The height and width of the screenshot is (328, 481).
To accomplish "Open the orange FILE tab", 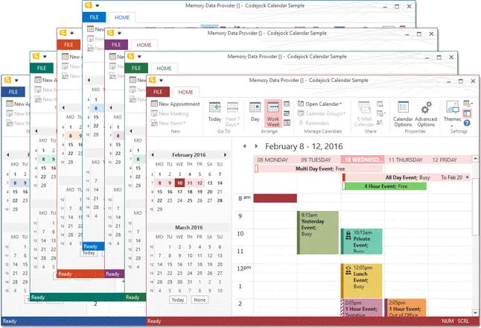I will (x=69, y=45).
